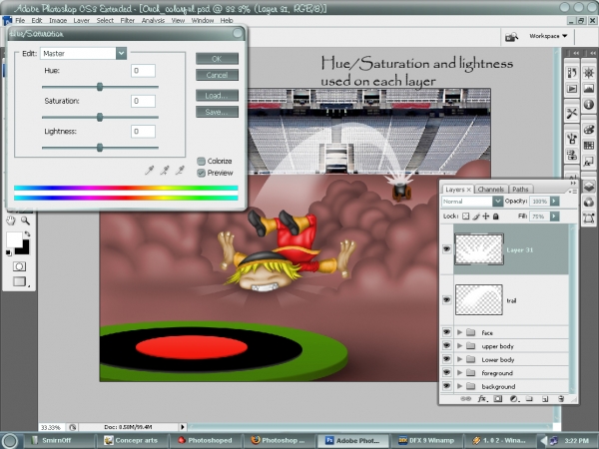Select the Hand tool
The image size is (599, 449).
[x=11, y=221]
